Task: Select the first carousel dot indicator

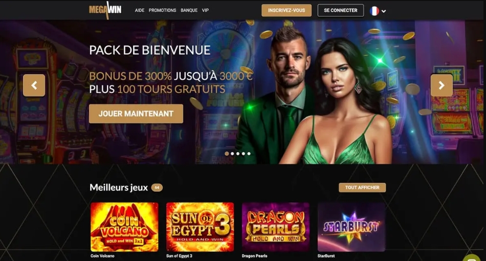Action: (227, 154)
